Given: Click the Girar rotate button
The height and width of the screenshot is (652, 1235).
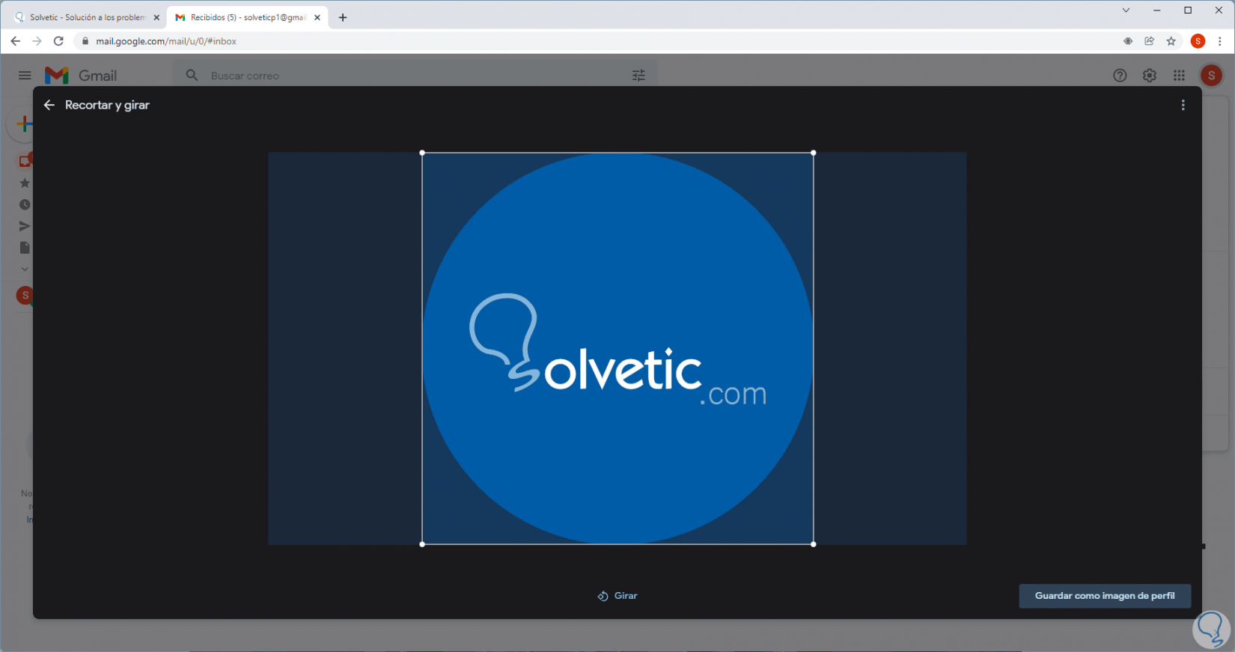Looking at the screenshot, I should [617, 596].
